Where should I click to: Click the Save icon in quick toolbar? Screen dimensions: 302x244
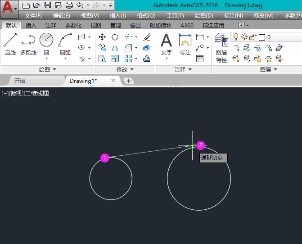click(x=48, y=5)
